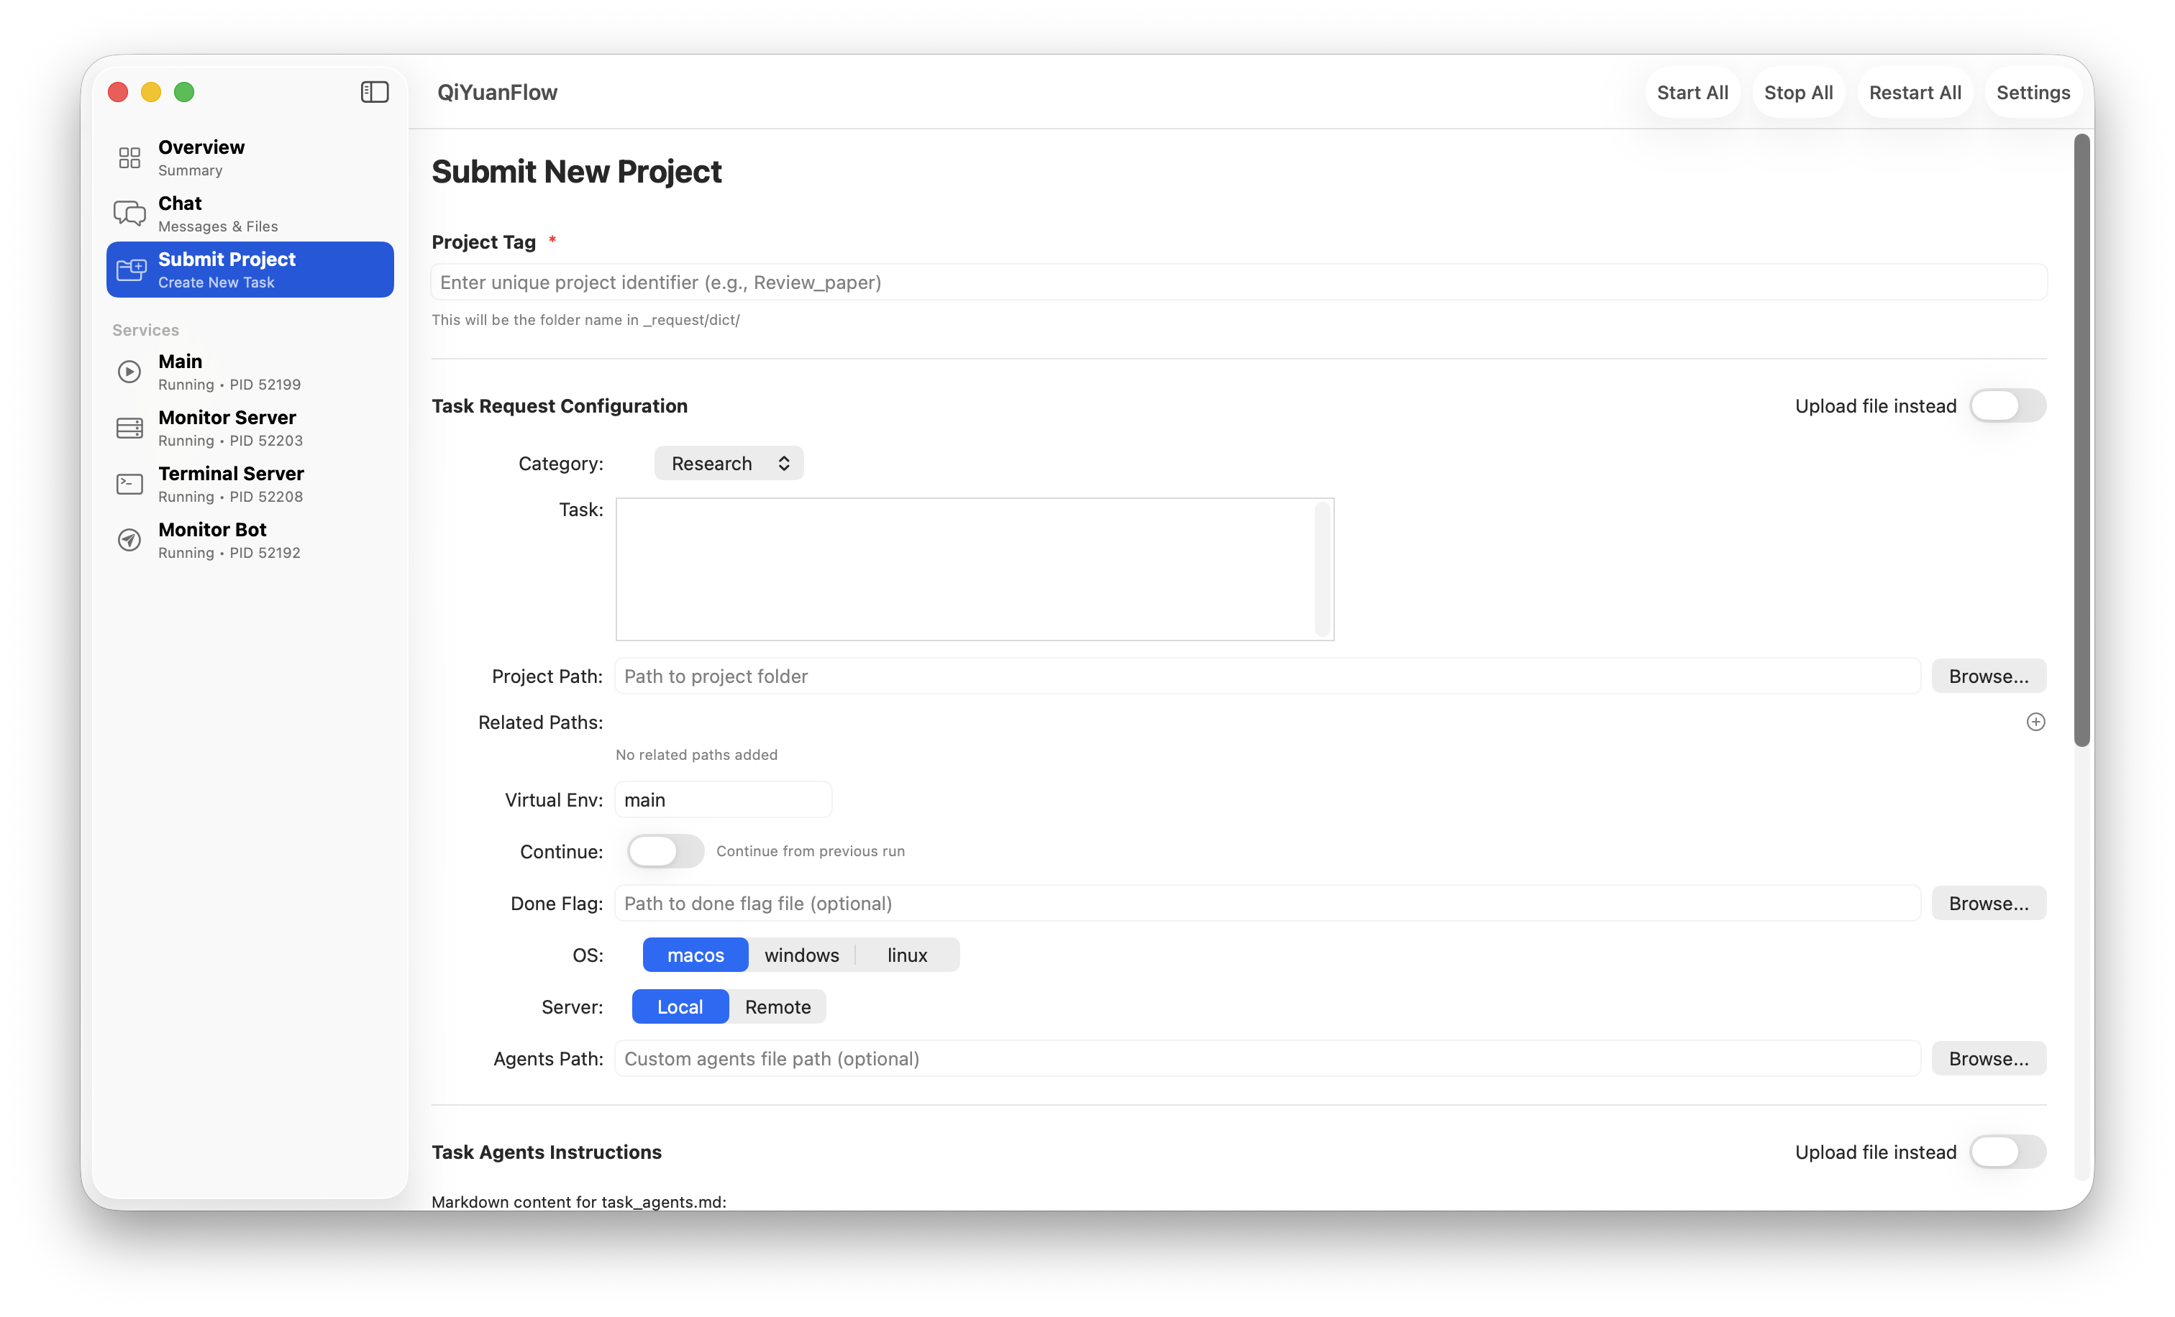Open the Overview Summary section
The image size is (2175, 1317).
pos(250,158)
